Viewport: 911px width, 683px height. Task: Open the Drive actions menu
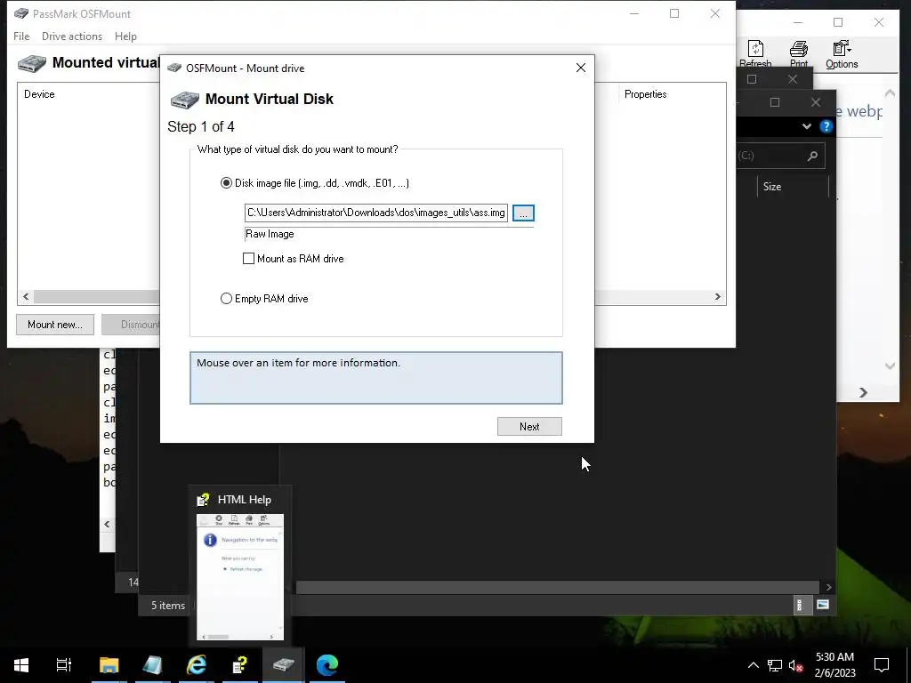72,36
